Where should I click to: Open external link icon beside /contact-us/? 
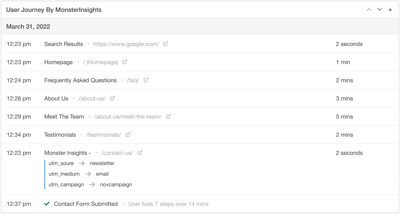[140, 153]
